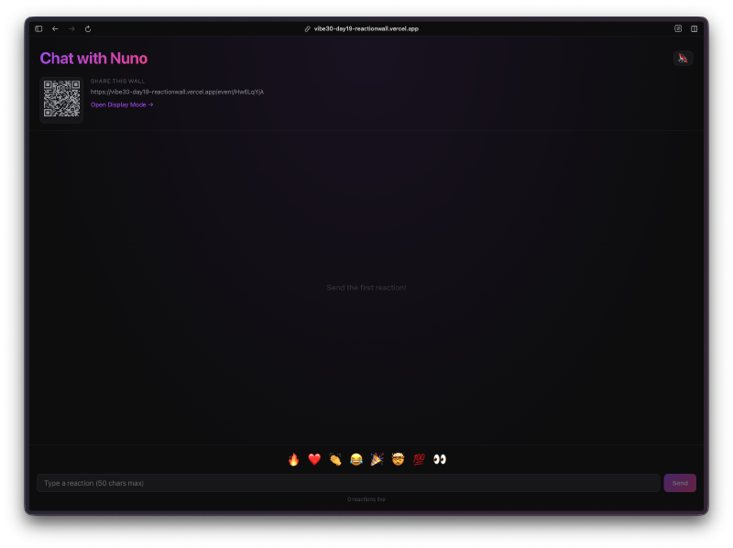
Task: Toggle the reader view icon
Action: click(678, 28)
